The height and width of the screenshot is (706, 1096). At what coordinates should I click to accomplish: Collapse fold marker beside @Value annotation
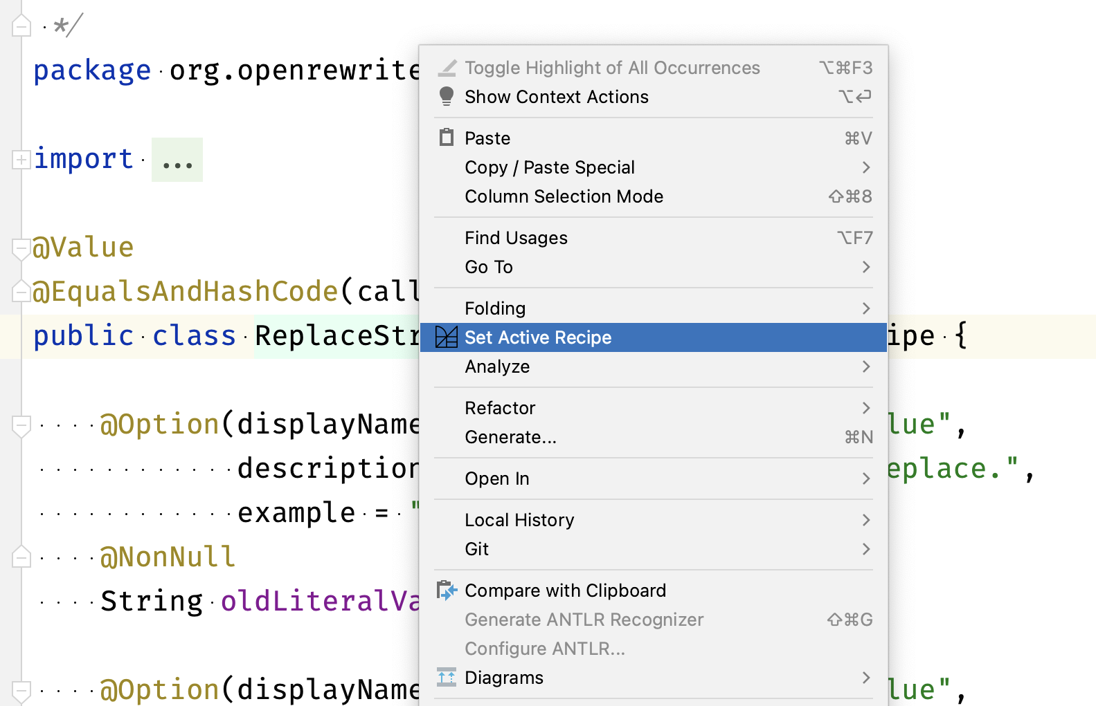[x=21, y=249]
